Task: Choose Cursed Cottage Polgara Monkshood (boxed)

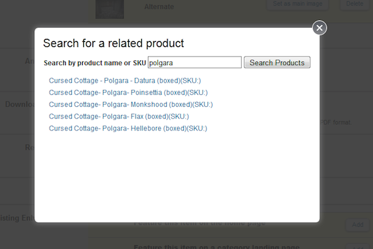Action: click(x=131, y=104)
